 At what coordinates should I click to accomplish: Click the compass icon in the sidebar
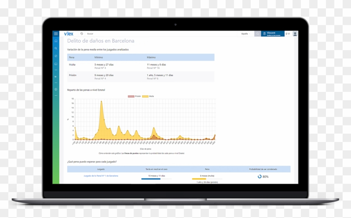pos(56,56)
